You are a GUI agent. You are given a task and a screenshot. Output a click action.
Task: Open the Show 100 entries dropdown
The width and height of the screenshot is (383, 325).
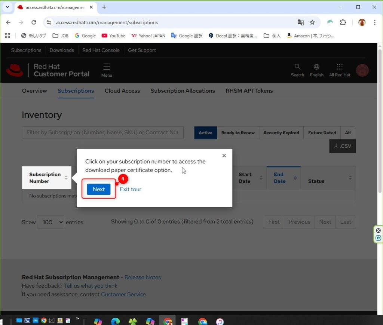tap(50, 222)
